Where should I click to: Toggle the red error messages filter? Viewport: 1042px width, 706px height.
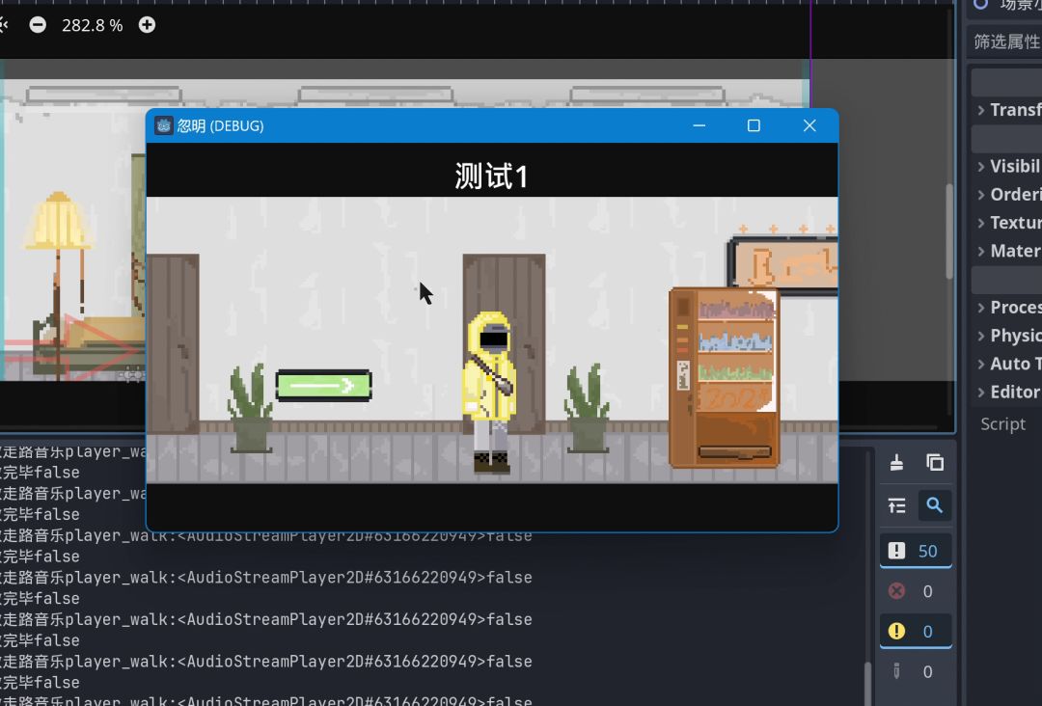coord(915,591)
